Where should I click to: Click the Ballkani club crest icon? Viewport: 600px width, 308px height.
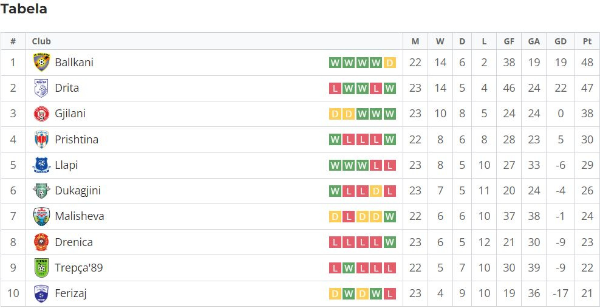41,63
